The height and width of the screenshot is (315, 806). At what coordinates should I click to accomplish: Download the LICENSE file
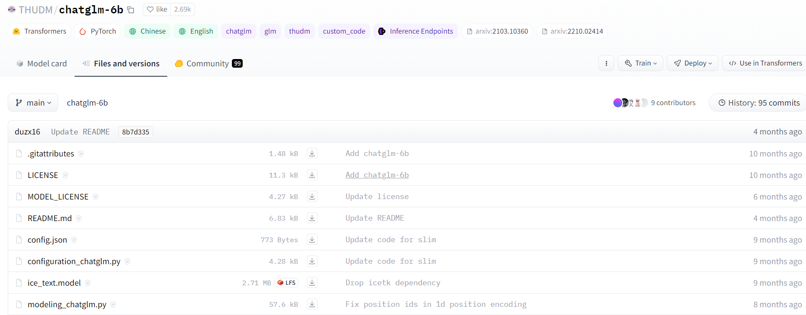[312, 175]
